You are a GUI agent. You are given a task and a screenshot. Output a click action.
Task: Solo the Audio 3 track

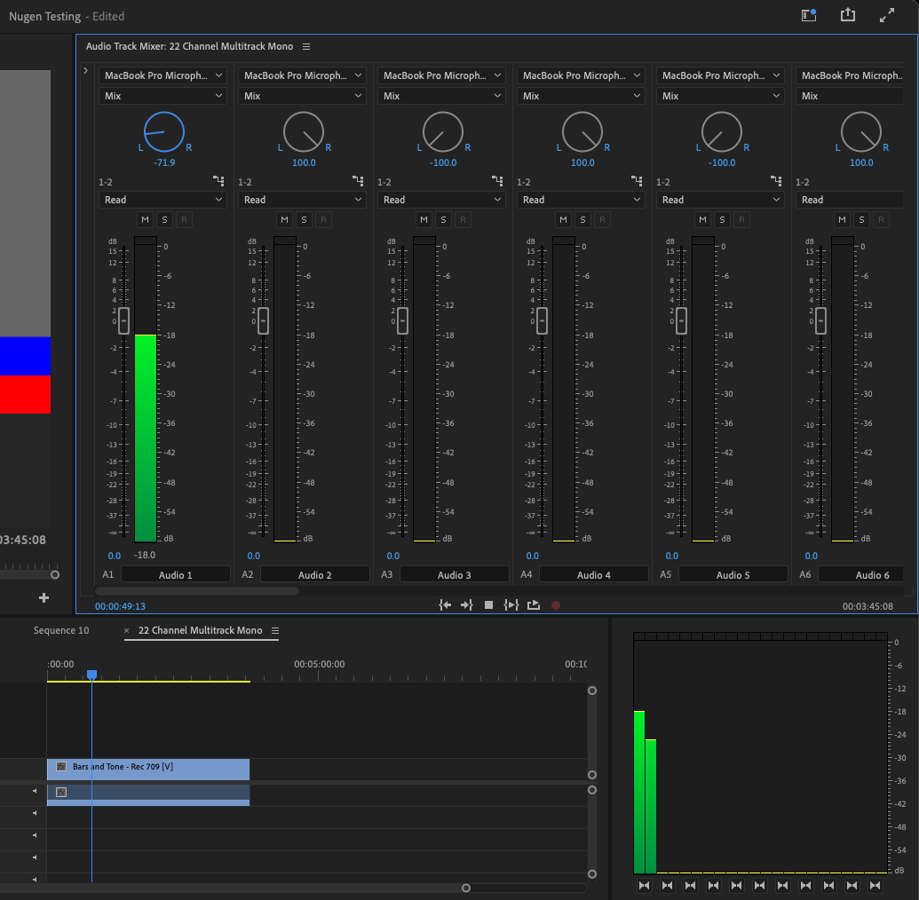click(x=443, y=219)
